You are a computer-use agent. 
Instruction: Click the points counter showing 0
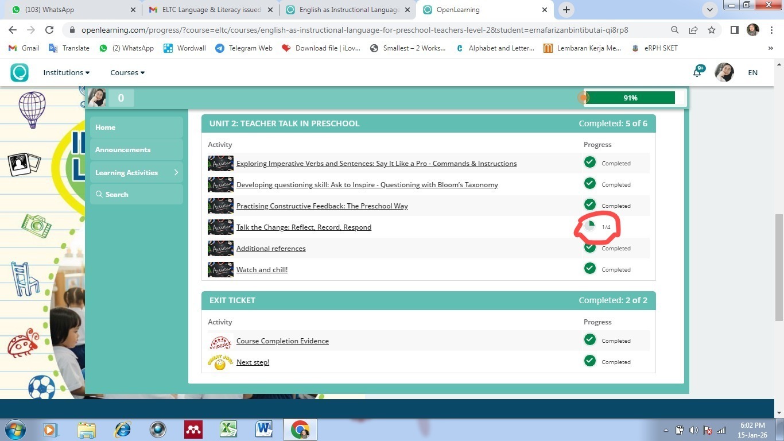[121, 98]
